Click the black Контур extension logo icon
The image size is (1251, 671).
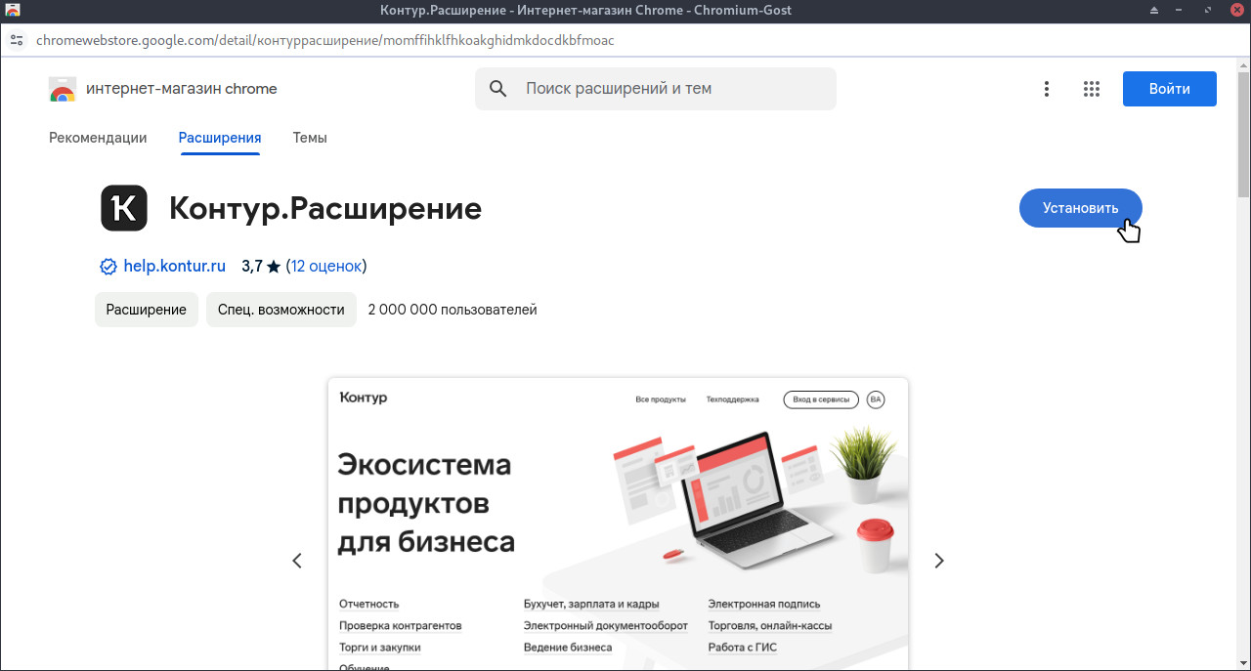tap(124, 208)
